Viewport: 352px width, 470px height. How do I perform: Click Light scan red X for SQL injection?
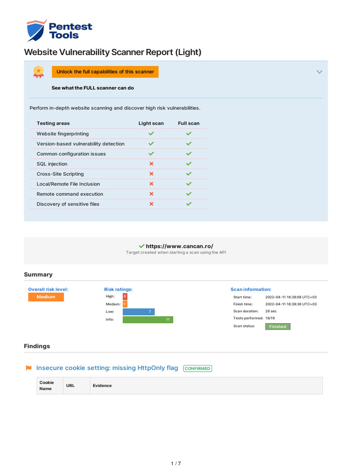click(151, 164)
